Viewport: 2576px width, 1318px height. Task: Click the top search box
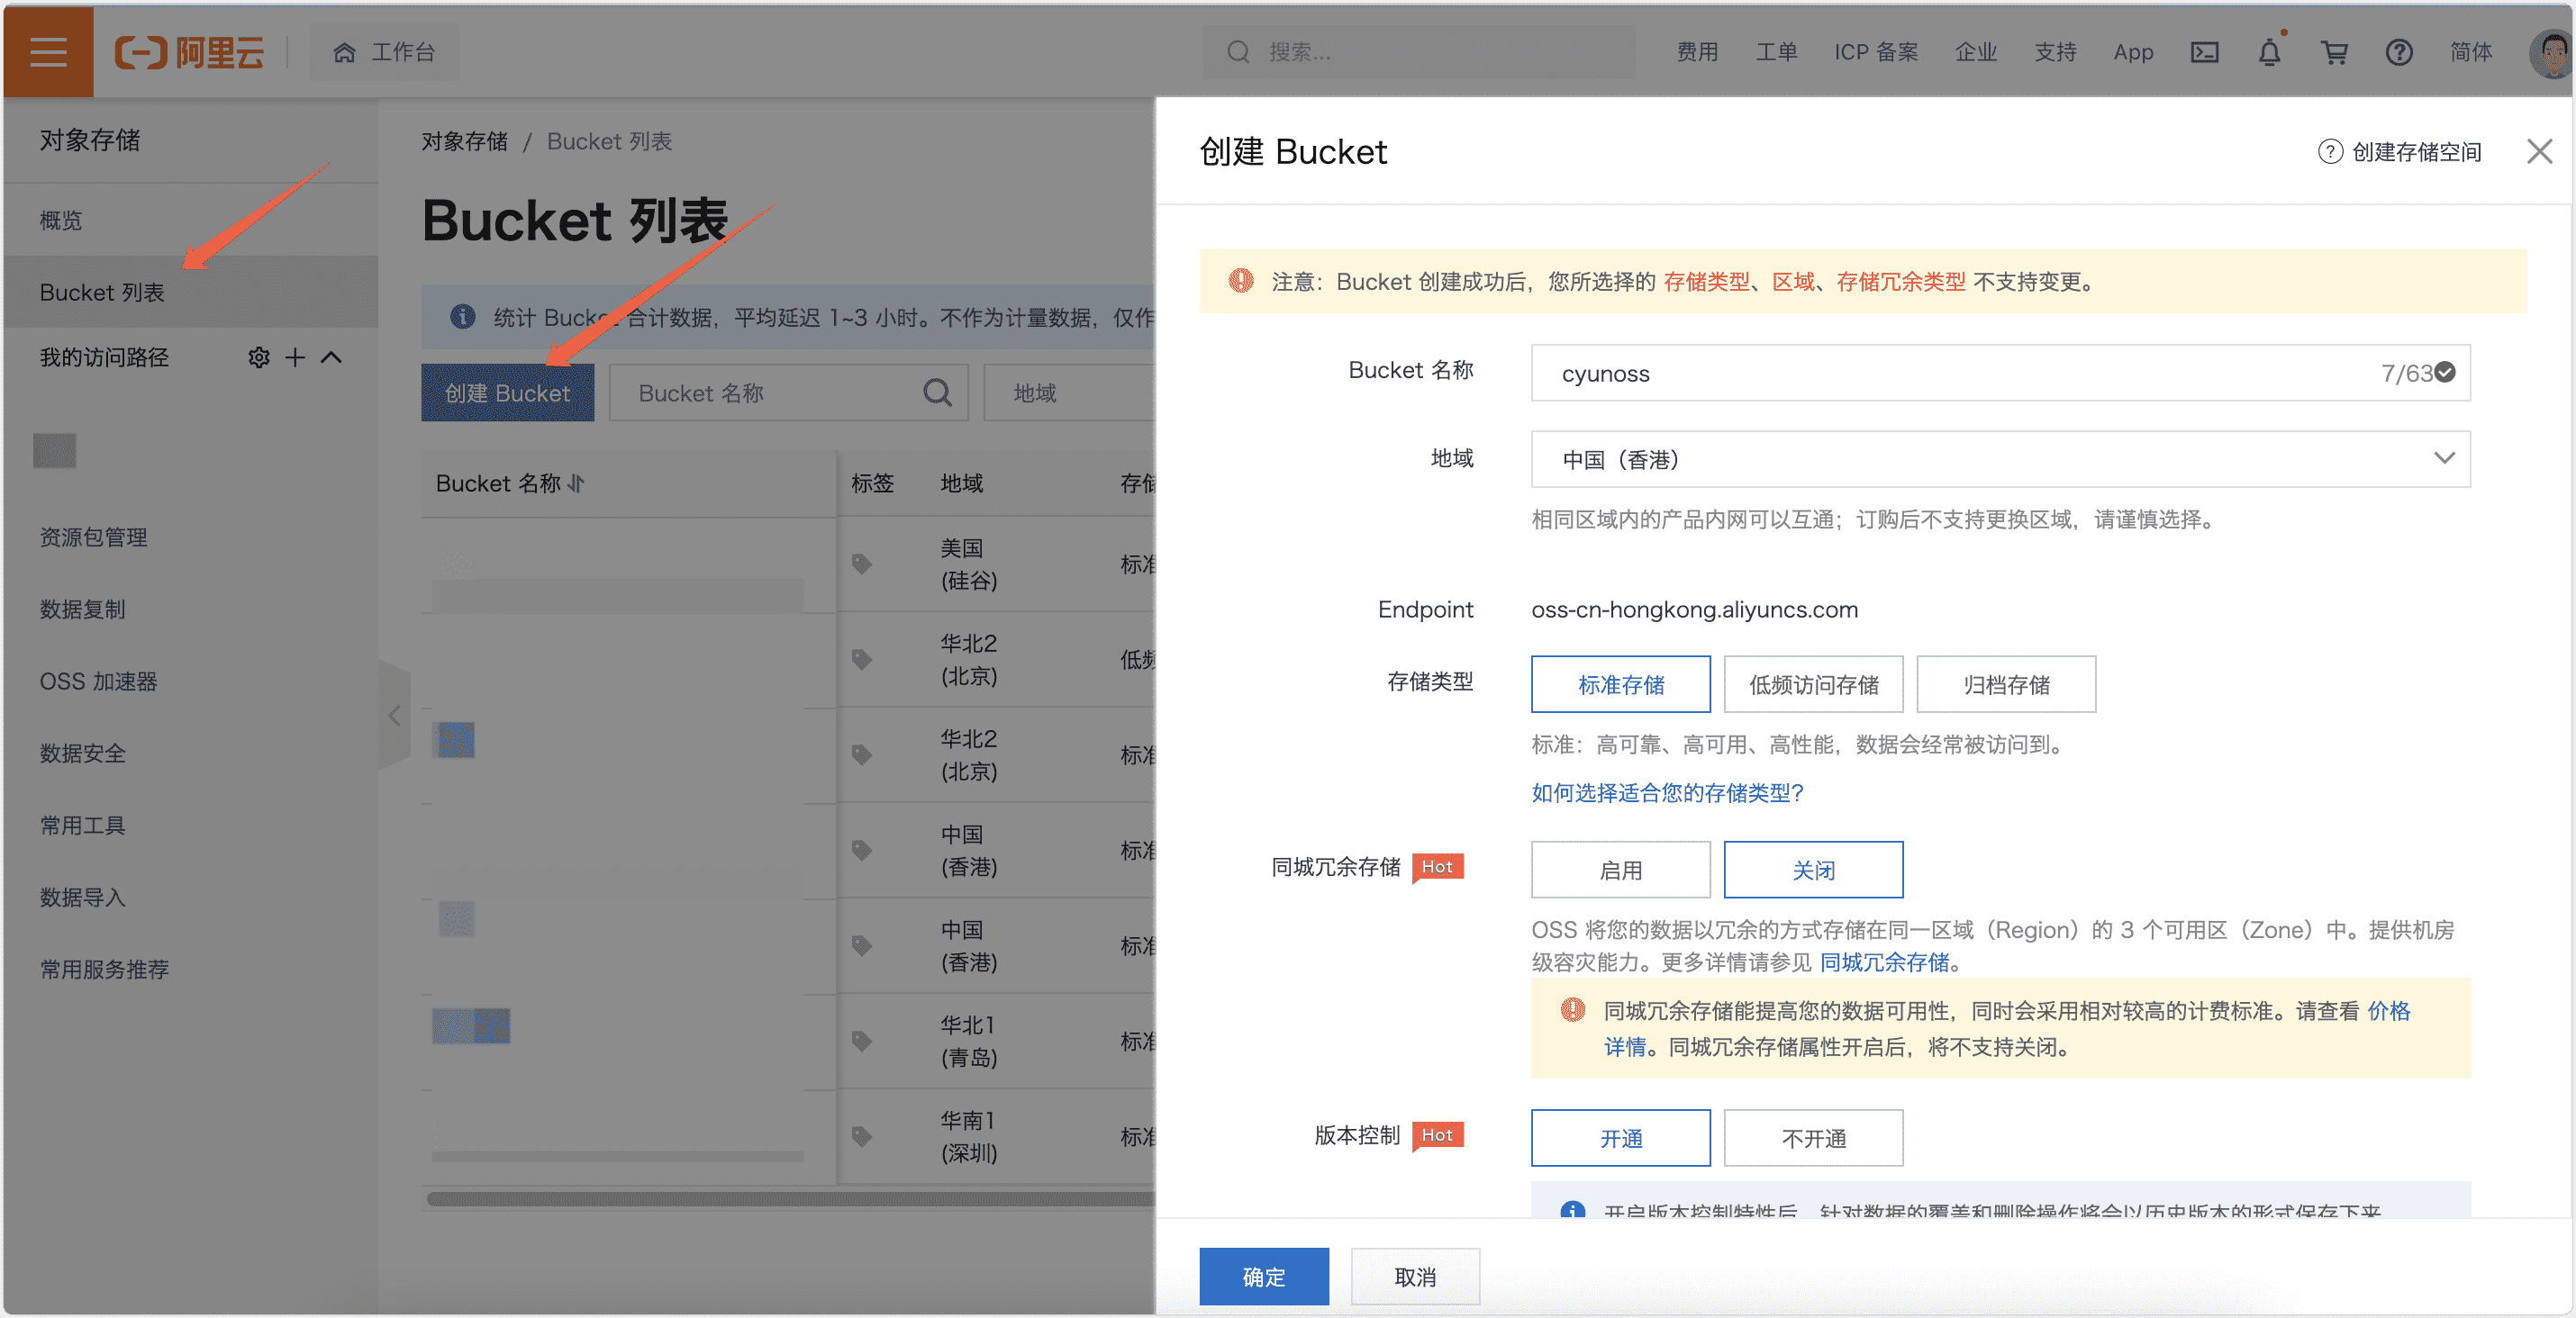coord(1418,52)
